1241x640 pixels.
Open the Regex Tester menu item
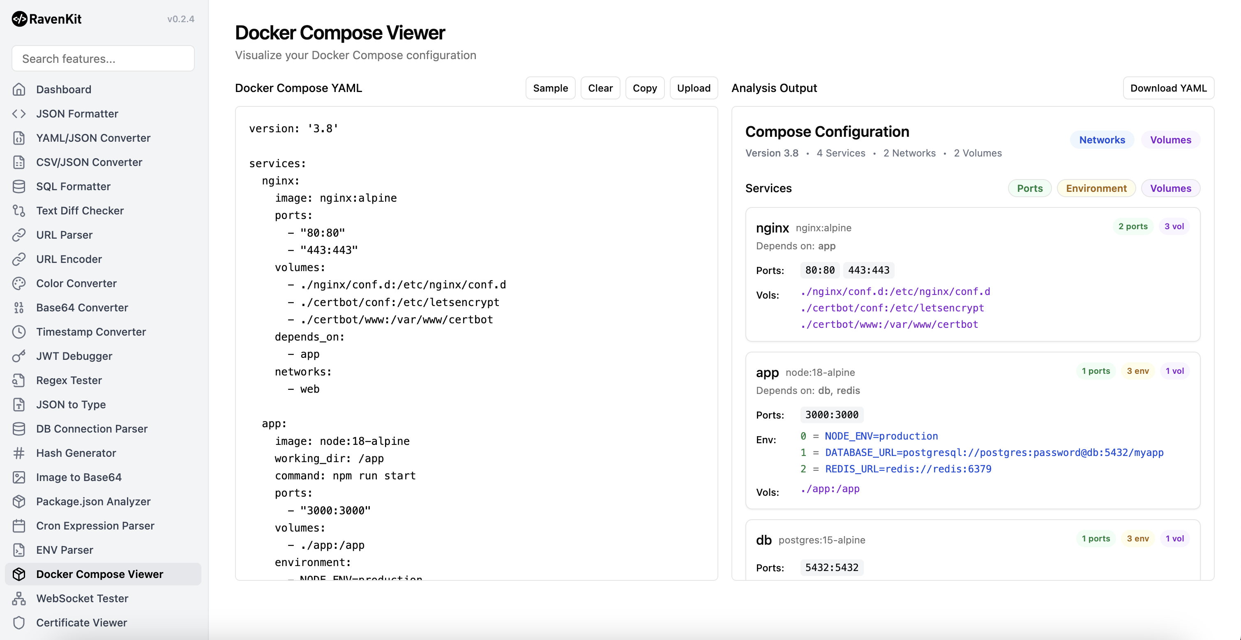point(69,380)
